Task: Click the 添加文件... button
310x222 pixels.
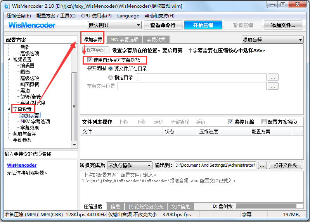Action: (283, 25)
